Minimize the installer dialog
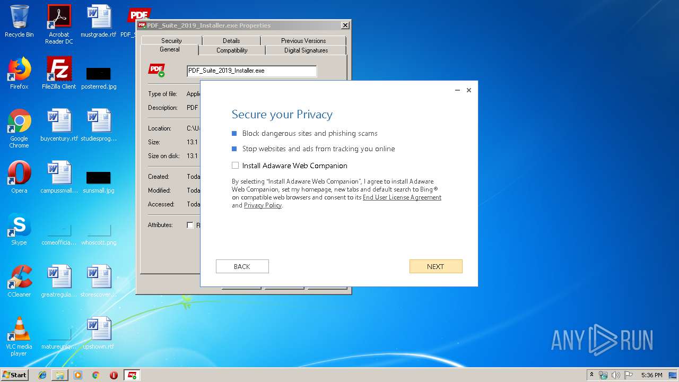This screenshot has width=679, height=382. point(457,90)
